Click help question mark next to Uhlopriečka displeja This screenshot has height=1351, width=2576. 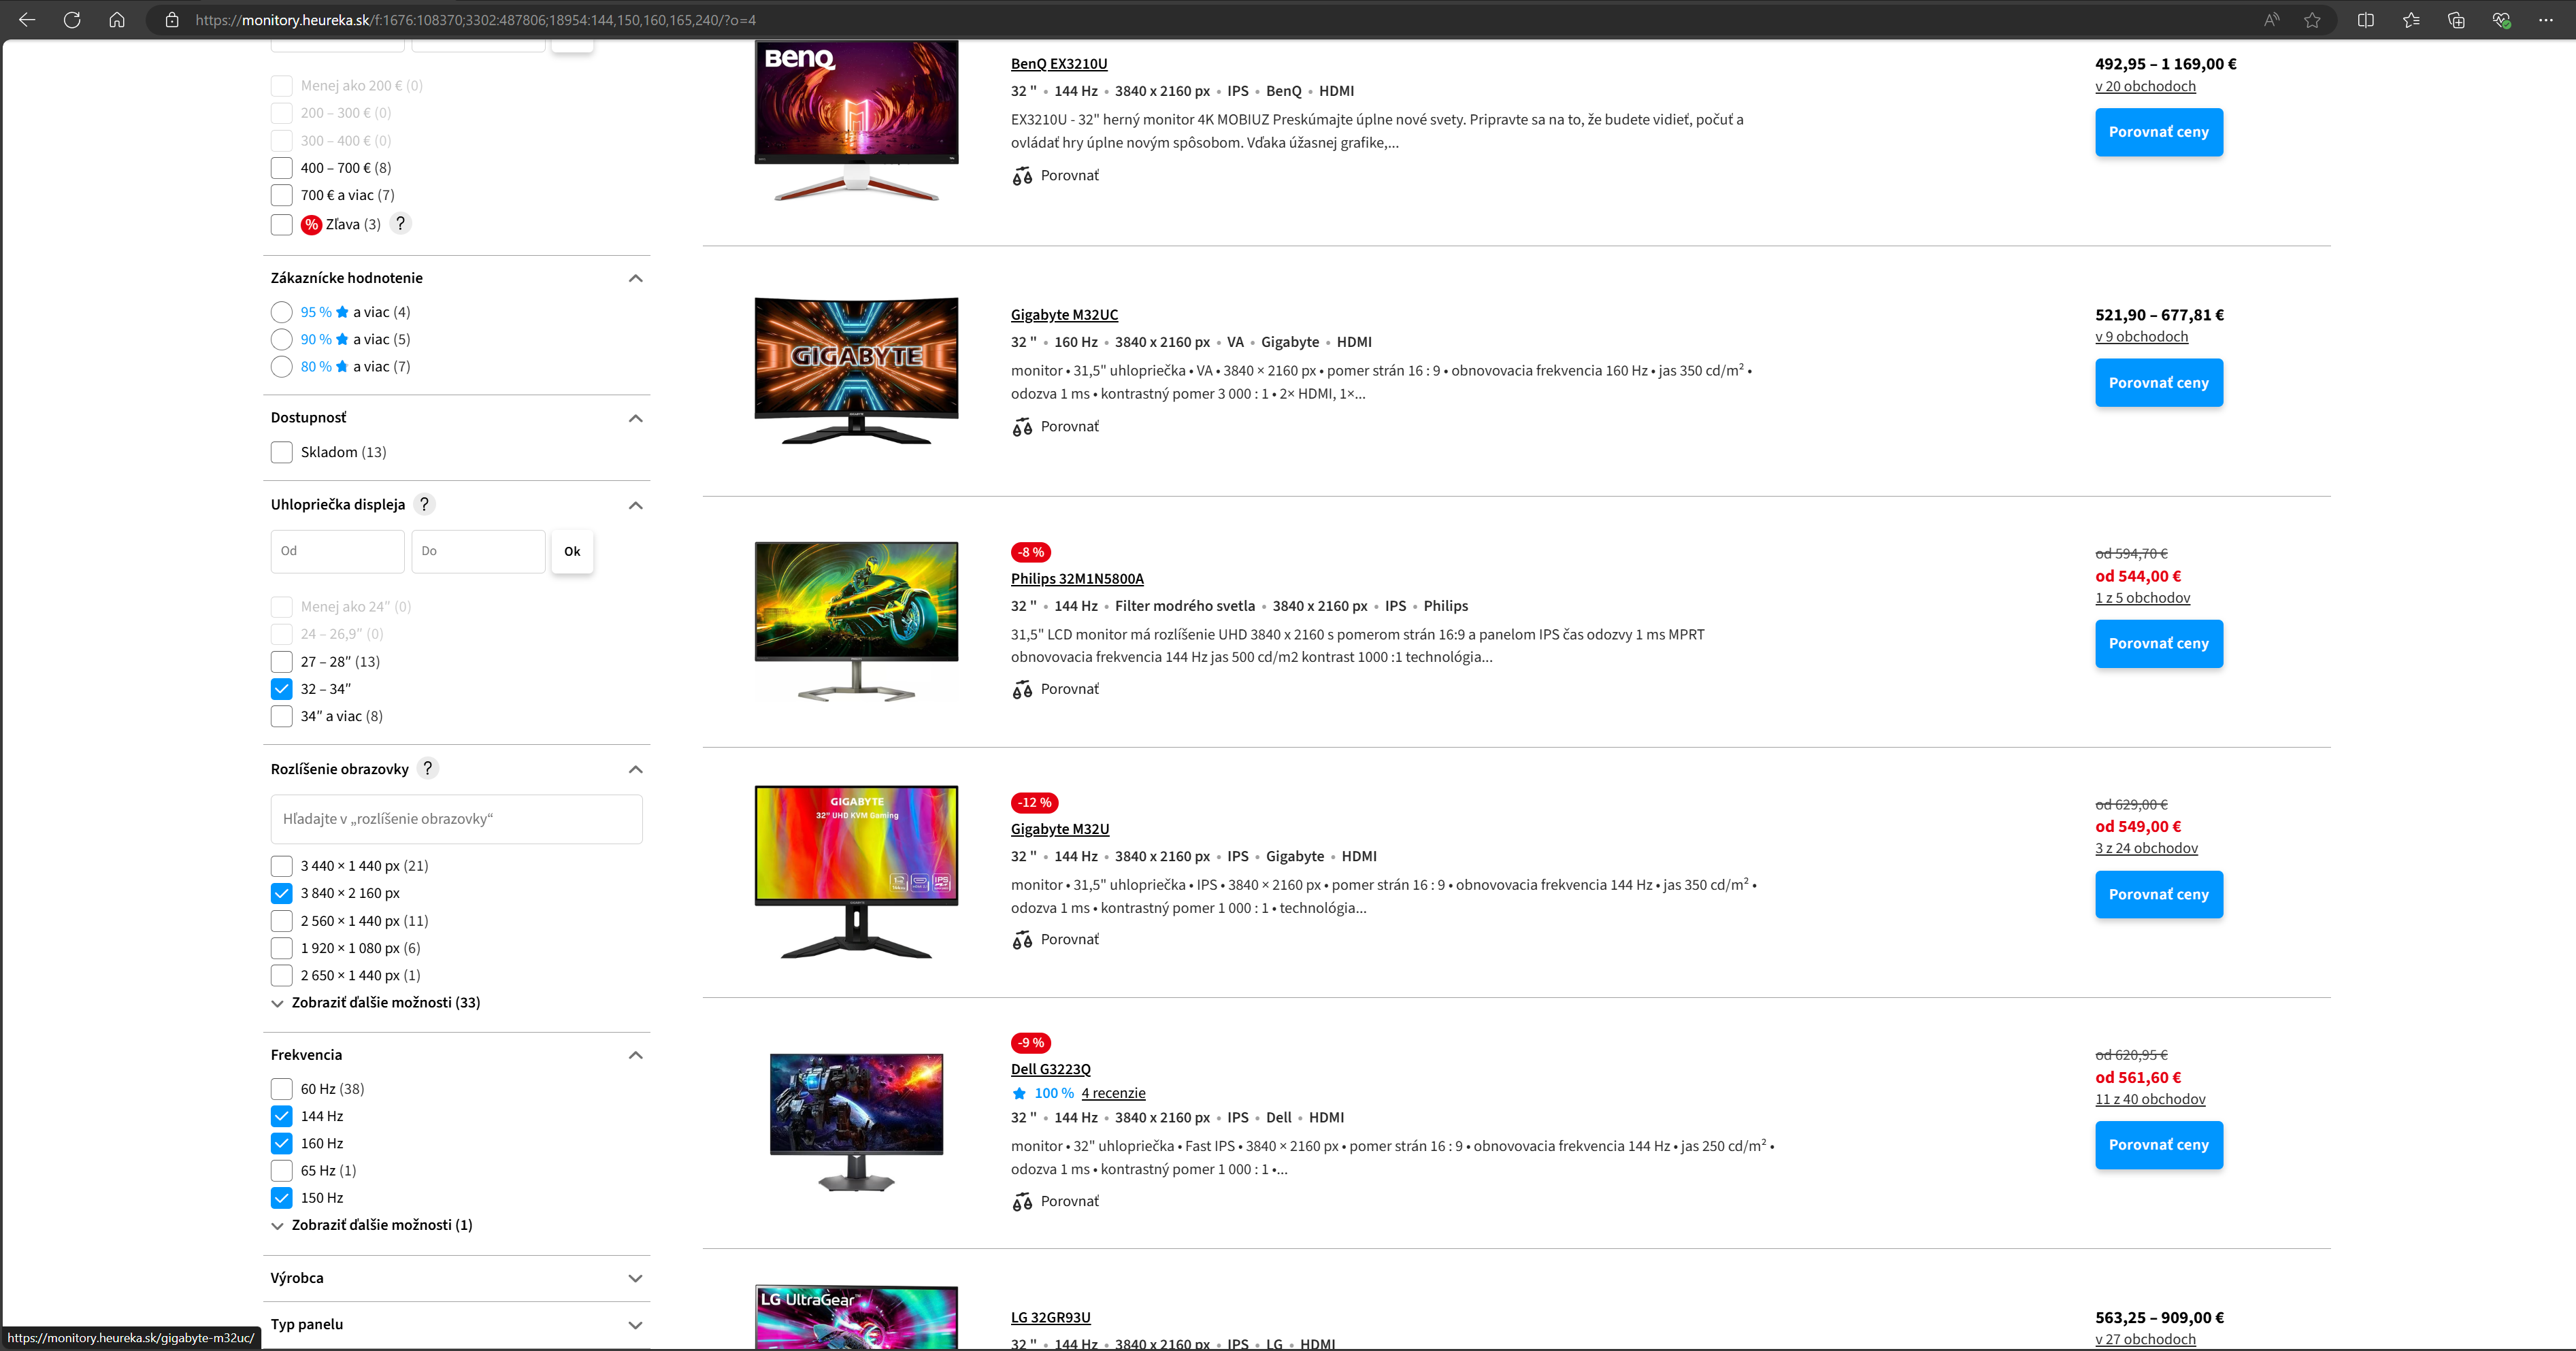tap(424, 504)
